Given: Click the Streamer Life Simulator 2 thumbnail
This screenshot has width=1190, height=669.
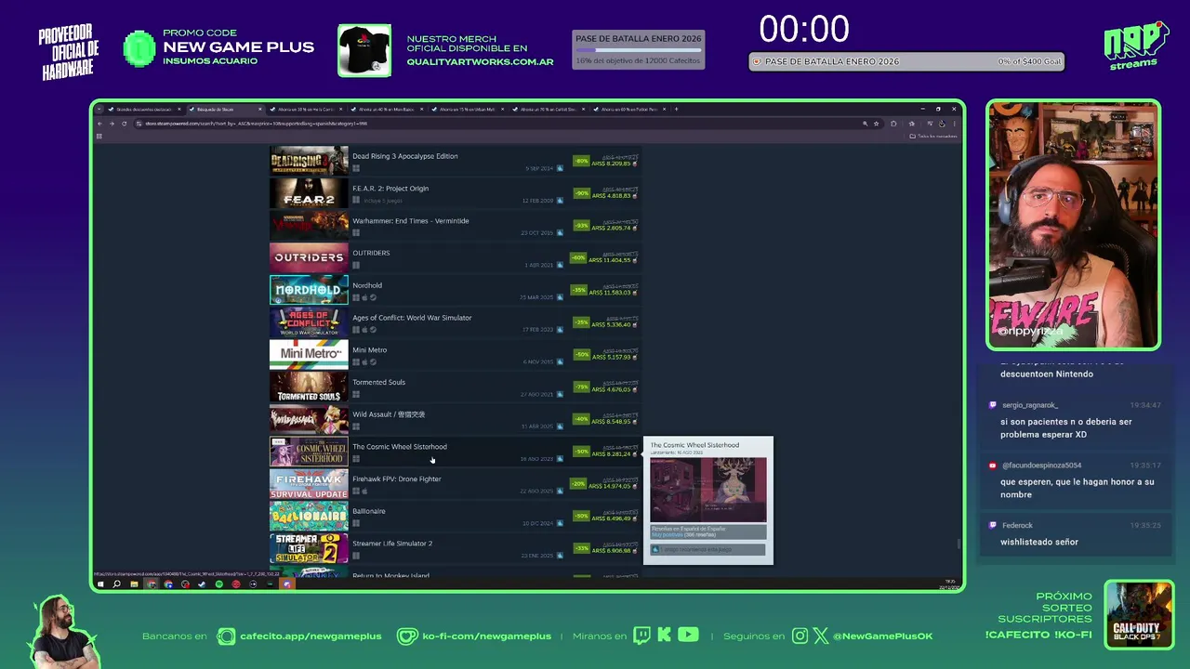Looking at the screenshot, I should click(x=309, y=548).
